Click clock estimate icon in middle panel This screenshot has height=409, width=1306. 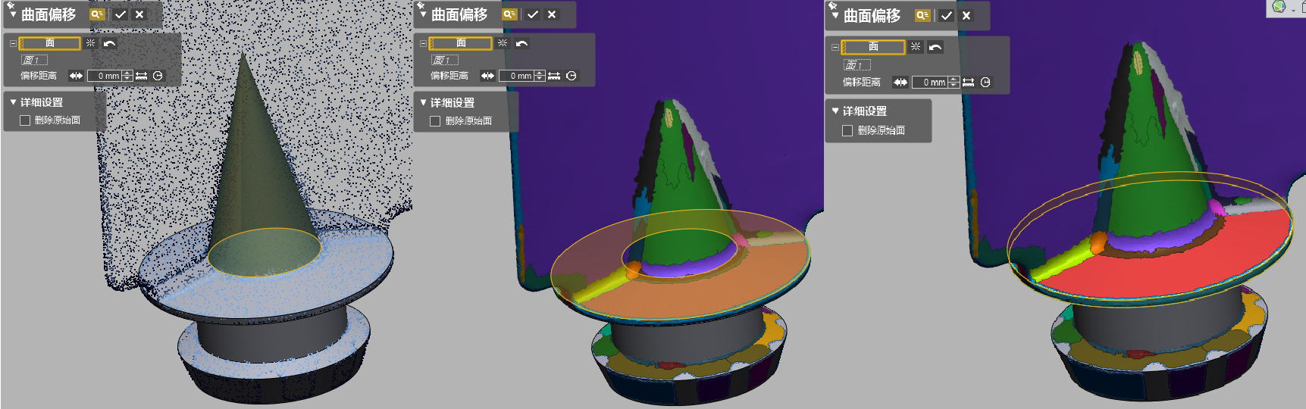[x=571, y=76]
